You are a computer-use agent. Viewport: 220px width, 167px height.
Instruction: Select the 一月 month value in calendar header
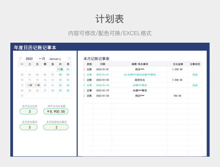coord(42,59)
